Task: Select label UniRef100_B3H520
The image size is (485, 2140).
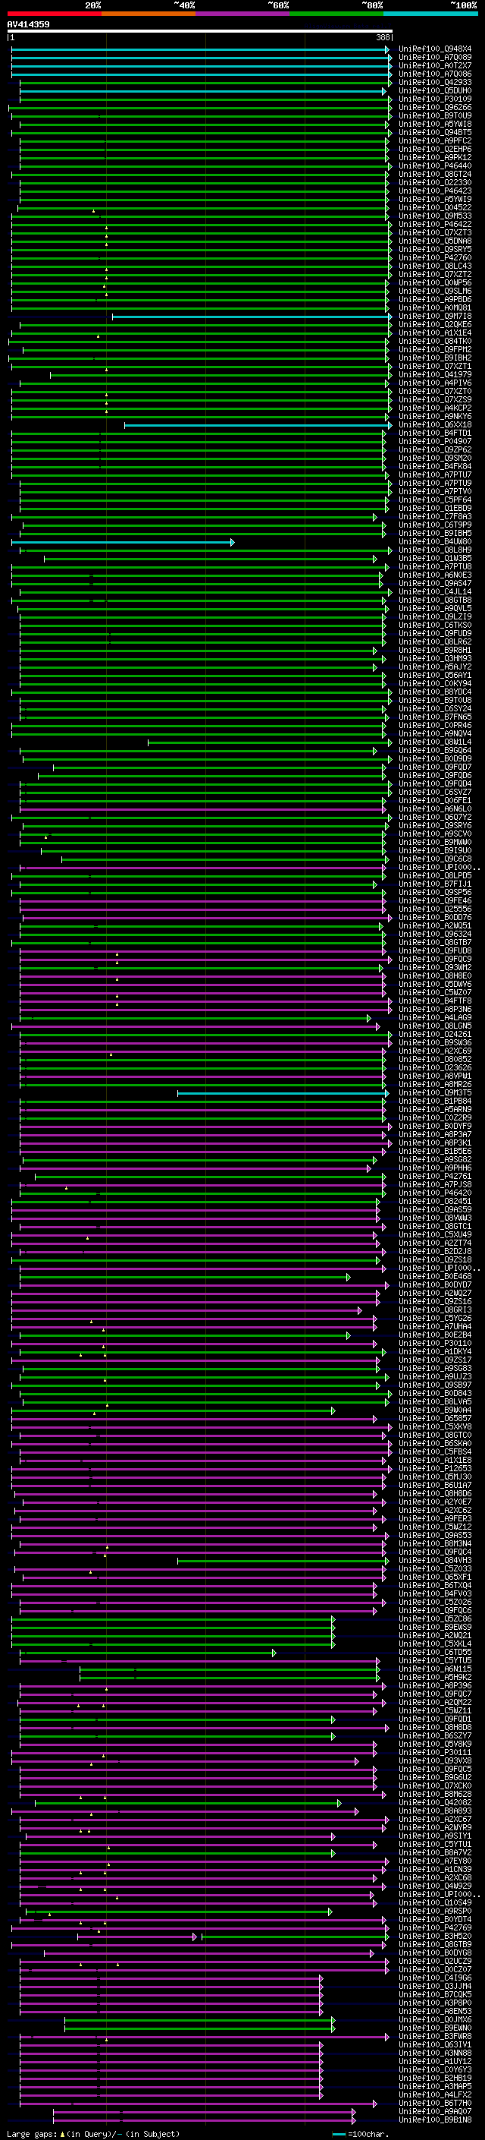Action: [435, 1936]
